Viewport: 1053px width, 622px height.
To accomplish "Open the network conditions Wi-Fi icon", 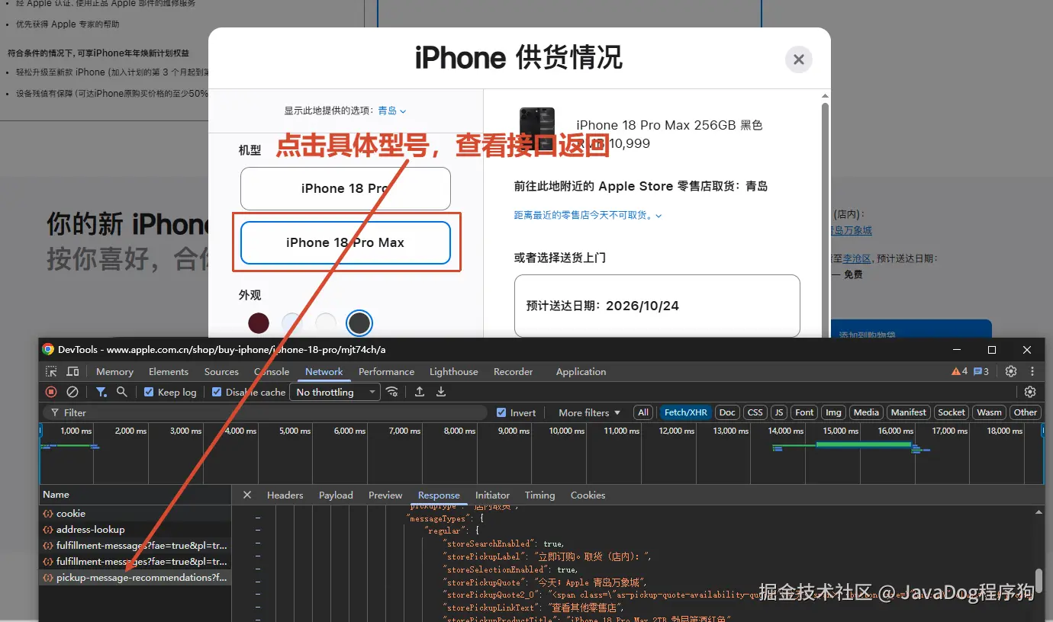I will (x=392, y=392).
